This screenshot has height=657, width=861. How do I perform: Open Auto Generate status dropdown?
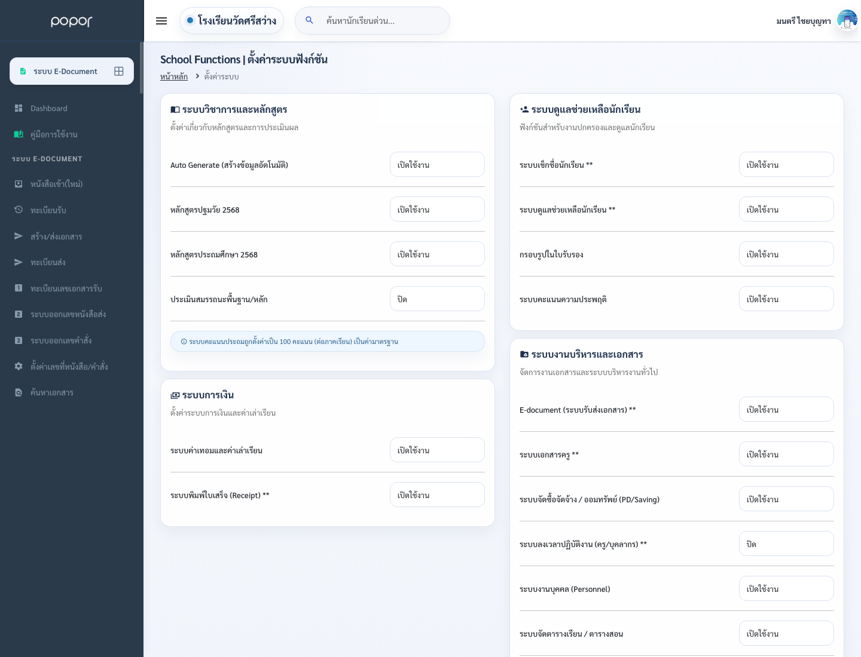pyautogui.click(x=437, y=164)
